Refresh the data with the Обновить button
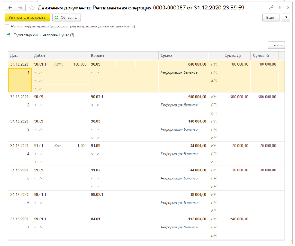The height and width of the screenshot is (246, 295). (x=66, y=18)
